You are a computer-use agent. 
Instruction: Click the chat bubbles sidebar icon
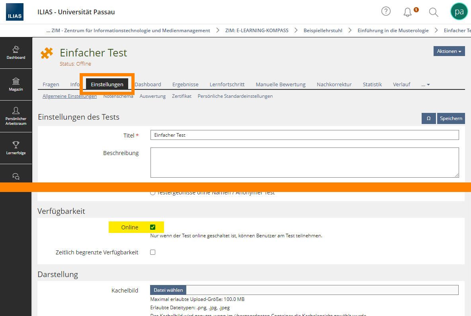tap(16, 176)
